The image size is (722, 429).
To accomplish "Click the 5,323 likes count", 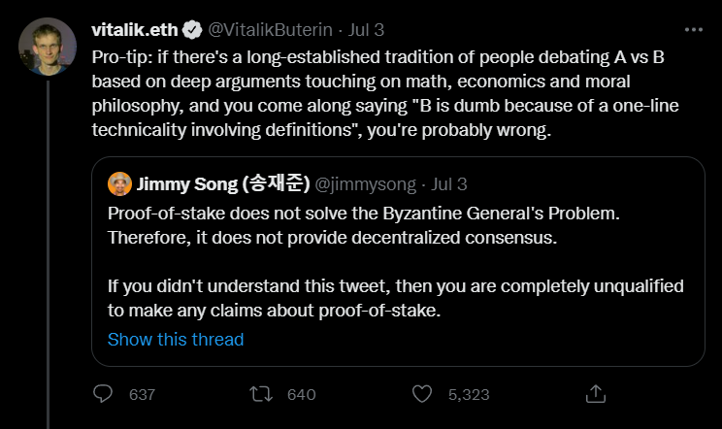I will point(468,395).
